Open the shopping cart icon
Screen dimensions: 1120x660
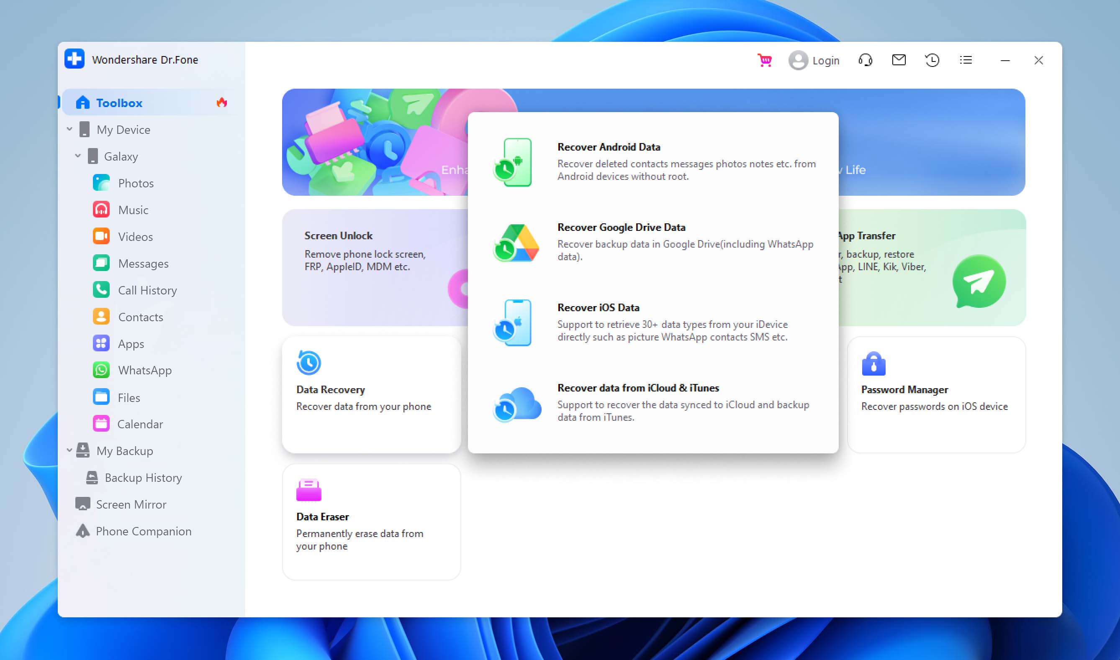pos(765,60)
